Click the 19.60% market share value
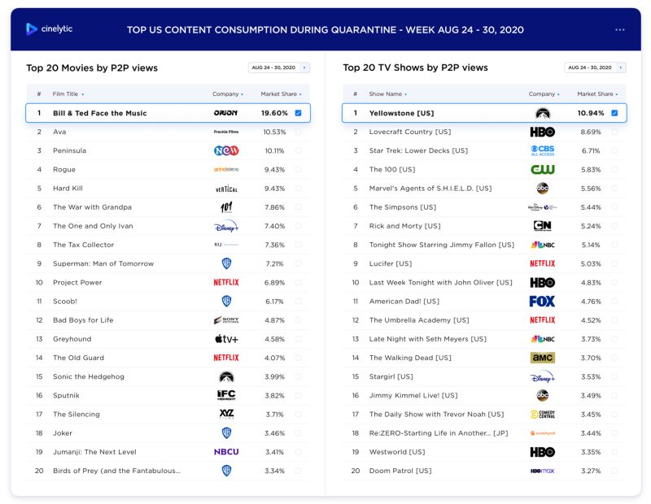The height and width of the screenshot is (504, 651). (x=274, y=113)
